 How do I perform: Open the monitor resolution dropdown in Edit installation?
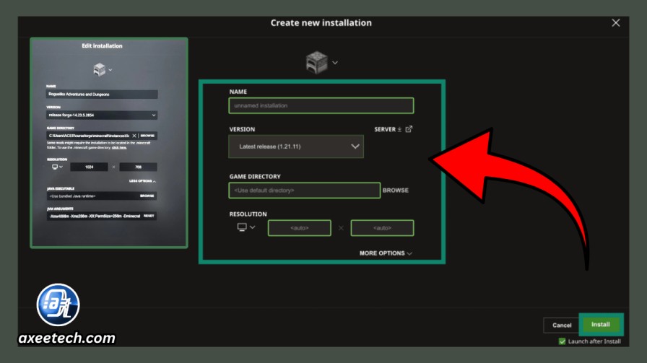coord(57,167)
